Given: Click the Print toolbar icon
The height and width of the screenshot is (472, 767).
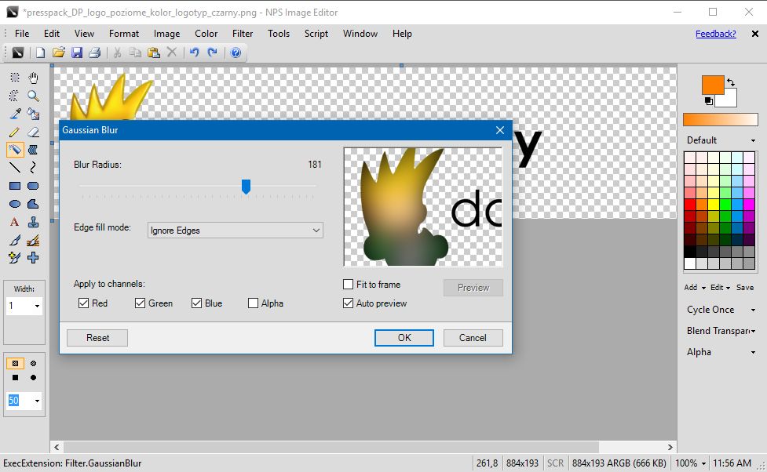Looking at the screenshot, I should click(x=94, y=53).
